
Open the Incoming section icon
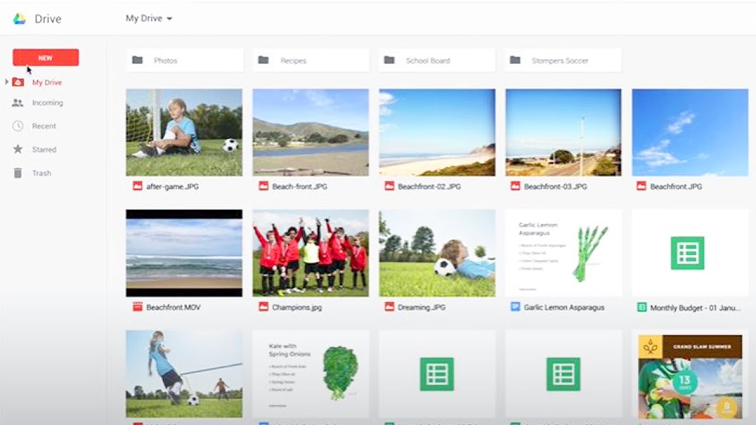[x=18, y=103]
